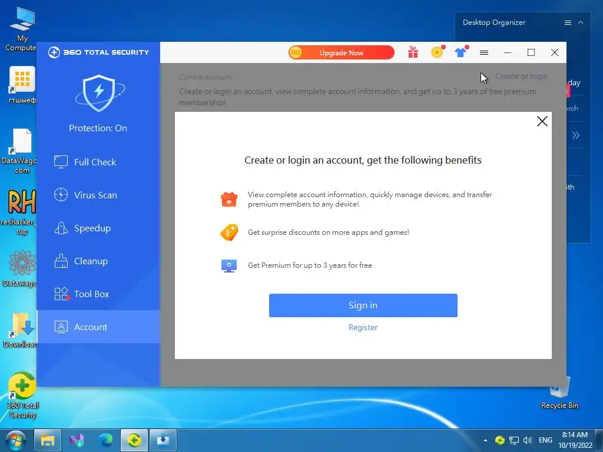Image resolution: width=603 pixels, height=452 pixels.
Task: Maximize the 360 Total Security window
Action: [531, 52]
